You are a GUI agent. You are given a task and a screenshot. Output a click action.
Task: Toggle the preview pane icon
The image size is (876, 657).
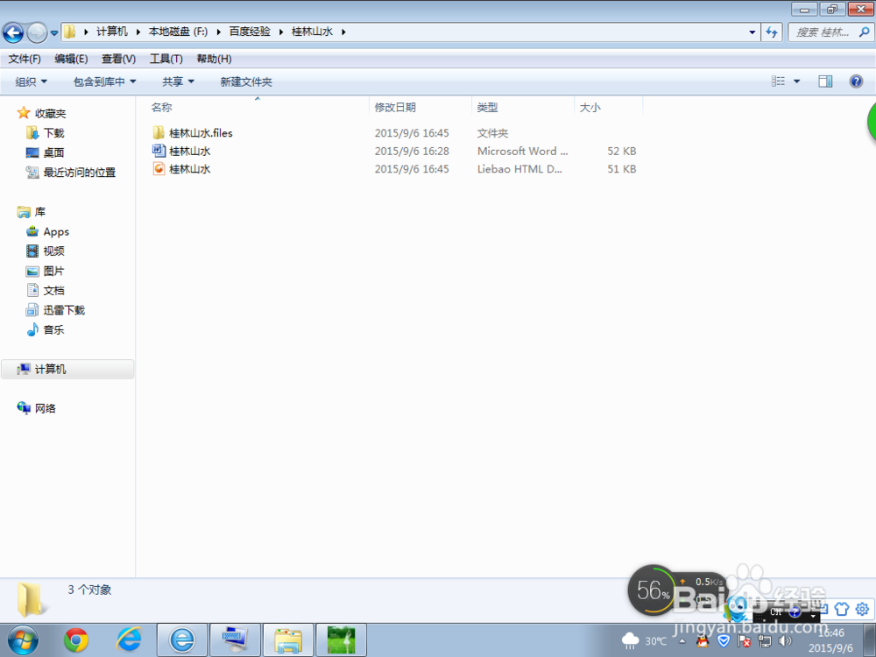(825, 81)
